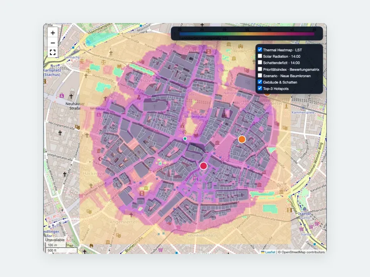Click the orange hotspot marker east of Marienplatz
Viewport: 370px width, 277px height.
(x=242, y=139)
